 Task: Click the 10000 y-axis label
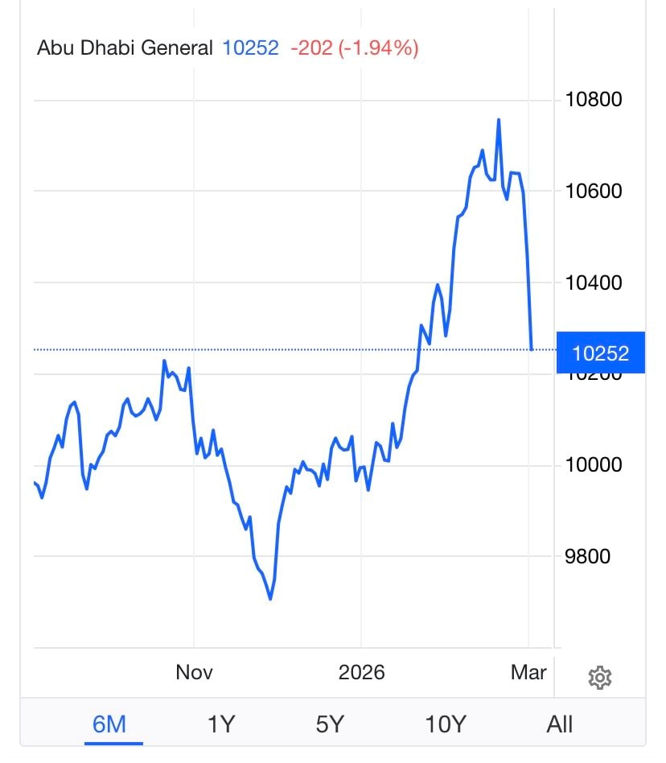coord(594,465)
